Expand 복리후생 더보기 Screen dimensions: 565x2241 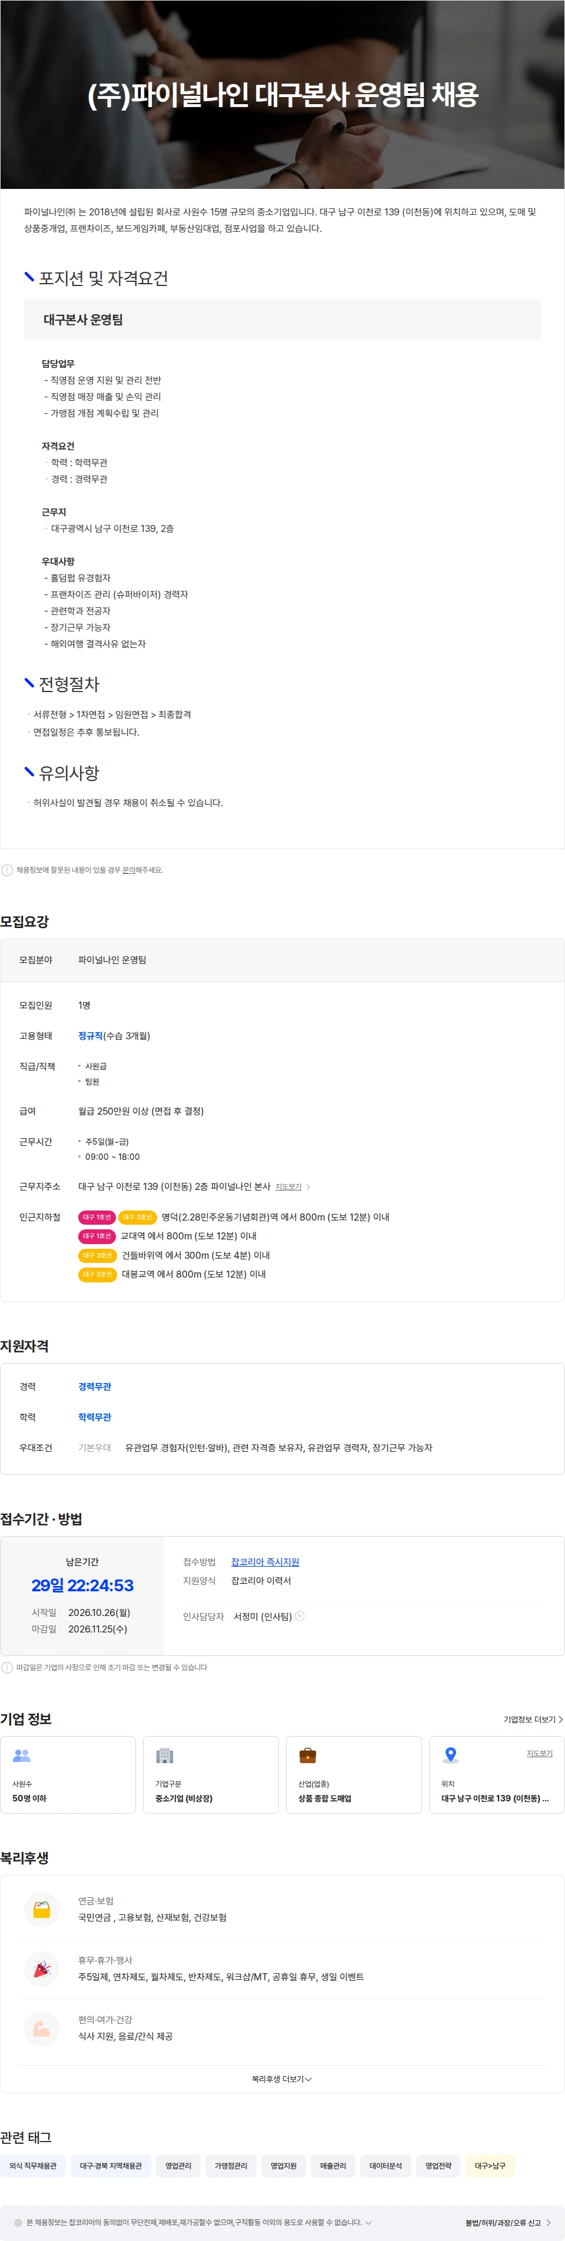pos(282,2079)
